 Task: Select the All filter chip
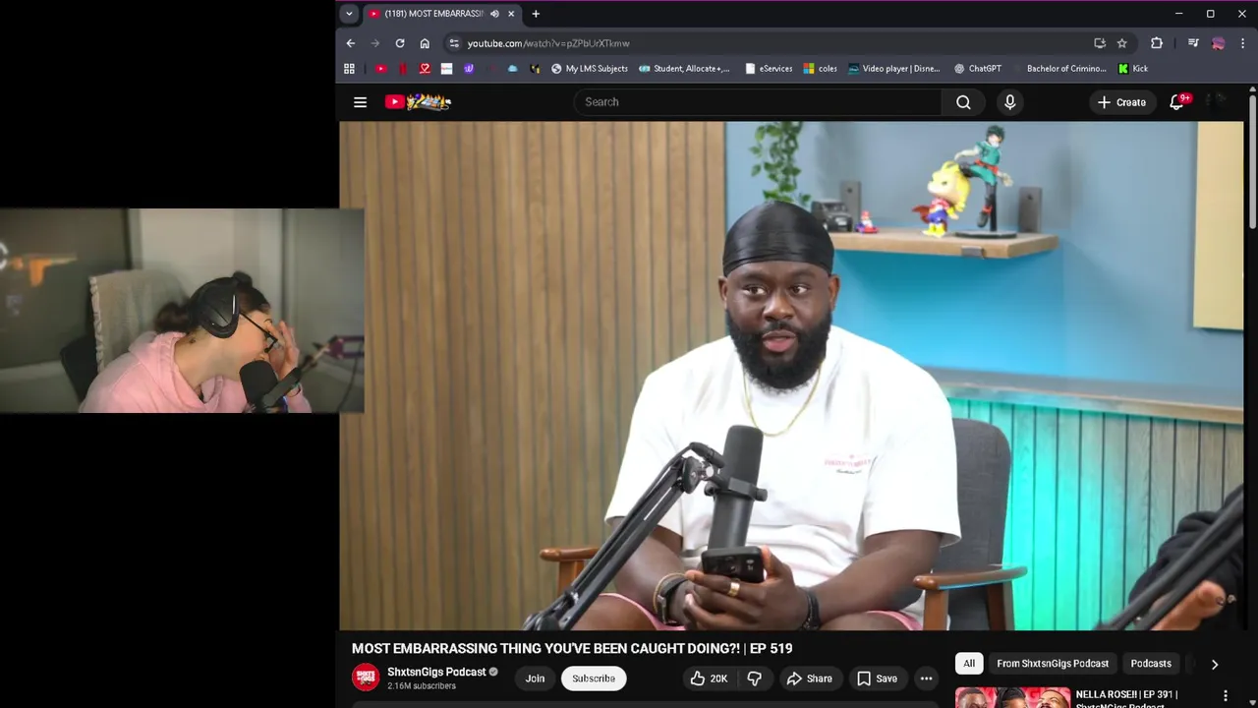[x=969, y=664]
